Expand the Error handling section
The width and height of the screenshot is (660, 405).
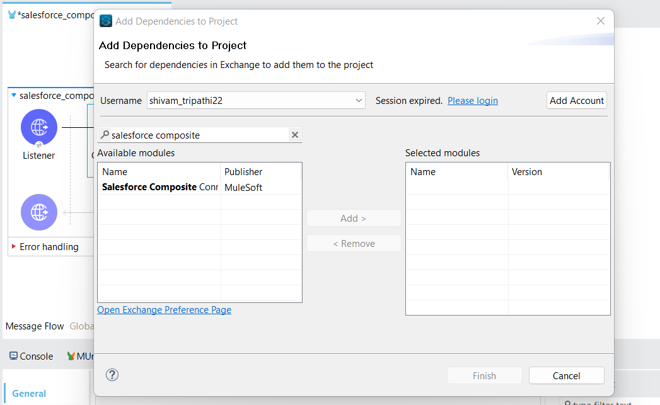14,246
